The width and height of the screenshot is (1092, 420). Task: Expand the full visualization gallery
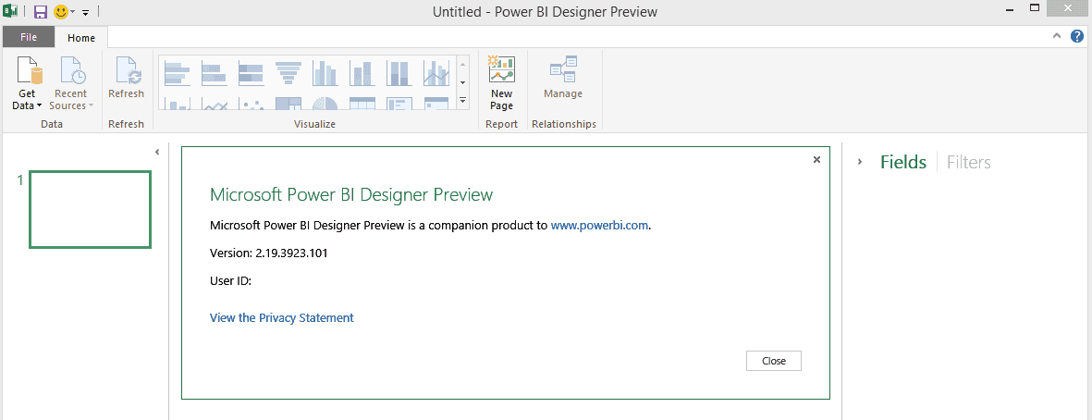pos(462,100)
